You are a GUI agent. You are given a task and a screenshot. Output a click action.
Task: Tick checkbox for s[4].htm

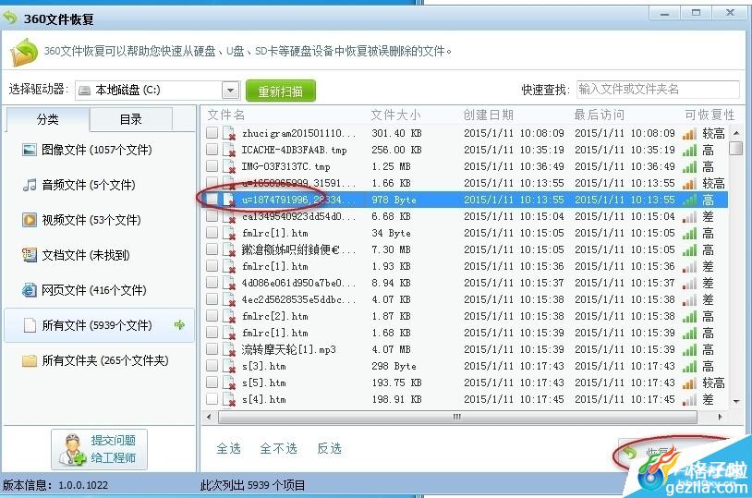coord(212,399)
